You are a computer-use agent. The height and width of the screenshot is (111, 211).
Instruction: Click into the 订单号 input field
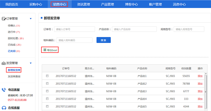click(x=74, y=29)
